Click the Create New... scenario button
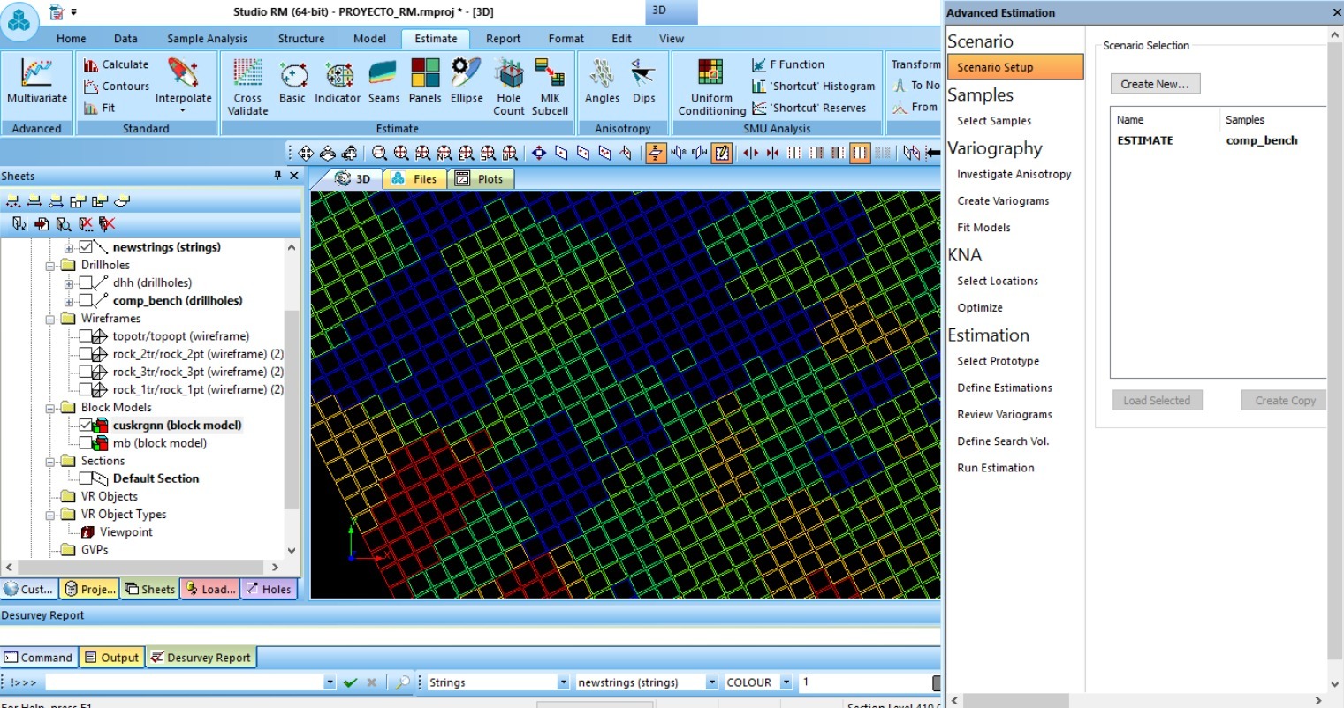This screenshot has height=708, width=1344. pyautogui.click(x=1155, y=84)
